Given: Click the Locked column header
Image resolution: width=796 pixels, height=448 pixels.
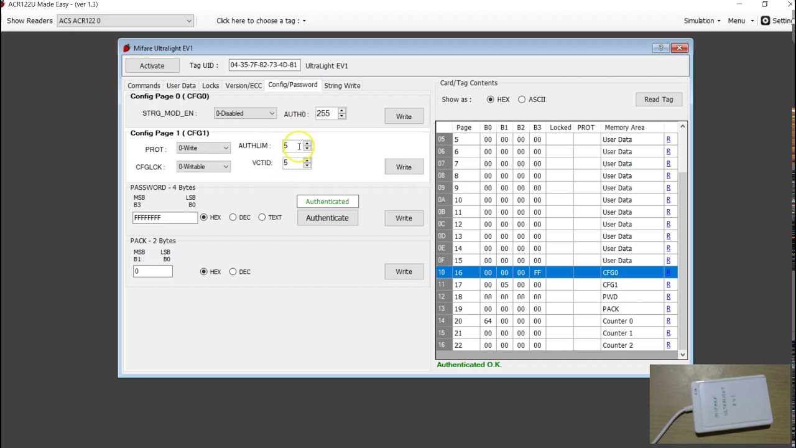Looking at the screenshot, I should click(x=560, y=128).
